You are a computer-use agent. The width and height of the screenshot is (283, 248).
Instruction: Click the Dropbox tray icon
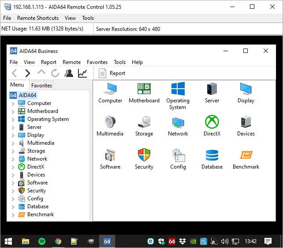[x=182, y=241]
